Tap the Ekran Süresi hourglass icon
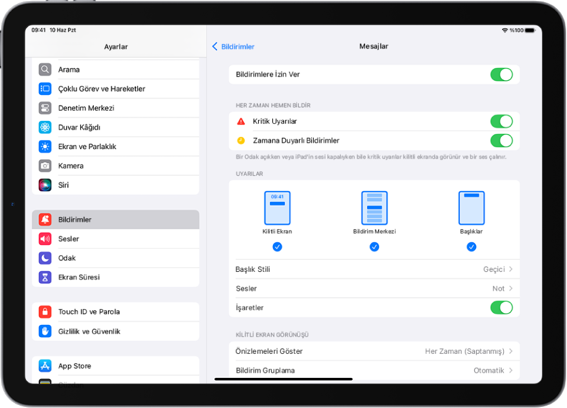Image resolution: width=567 pixels, height=408 pixels. [x=45, y=277]
